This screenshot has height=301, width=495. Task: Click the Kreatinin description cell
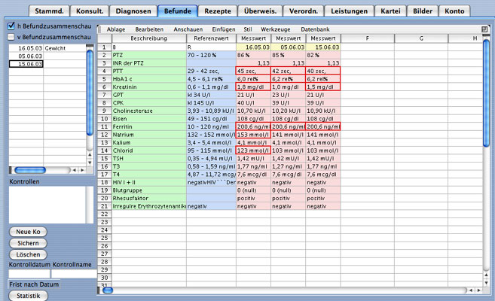click(149, 87)
